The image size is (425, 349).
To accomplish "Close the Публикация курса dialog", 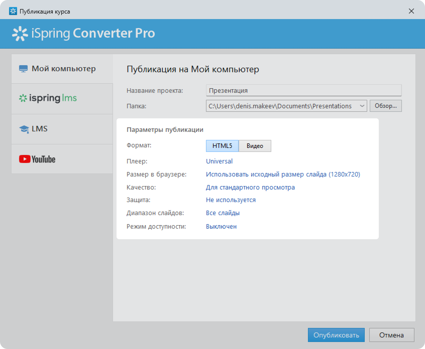I will point(411,11).
